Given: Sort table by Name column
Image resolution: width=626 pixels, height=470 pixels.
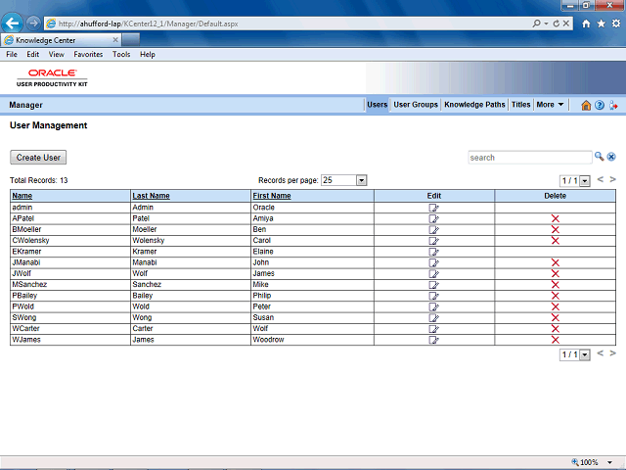Looking at the screenshot, I should click(22, 196).
